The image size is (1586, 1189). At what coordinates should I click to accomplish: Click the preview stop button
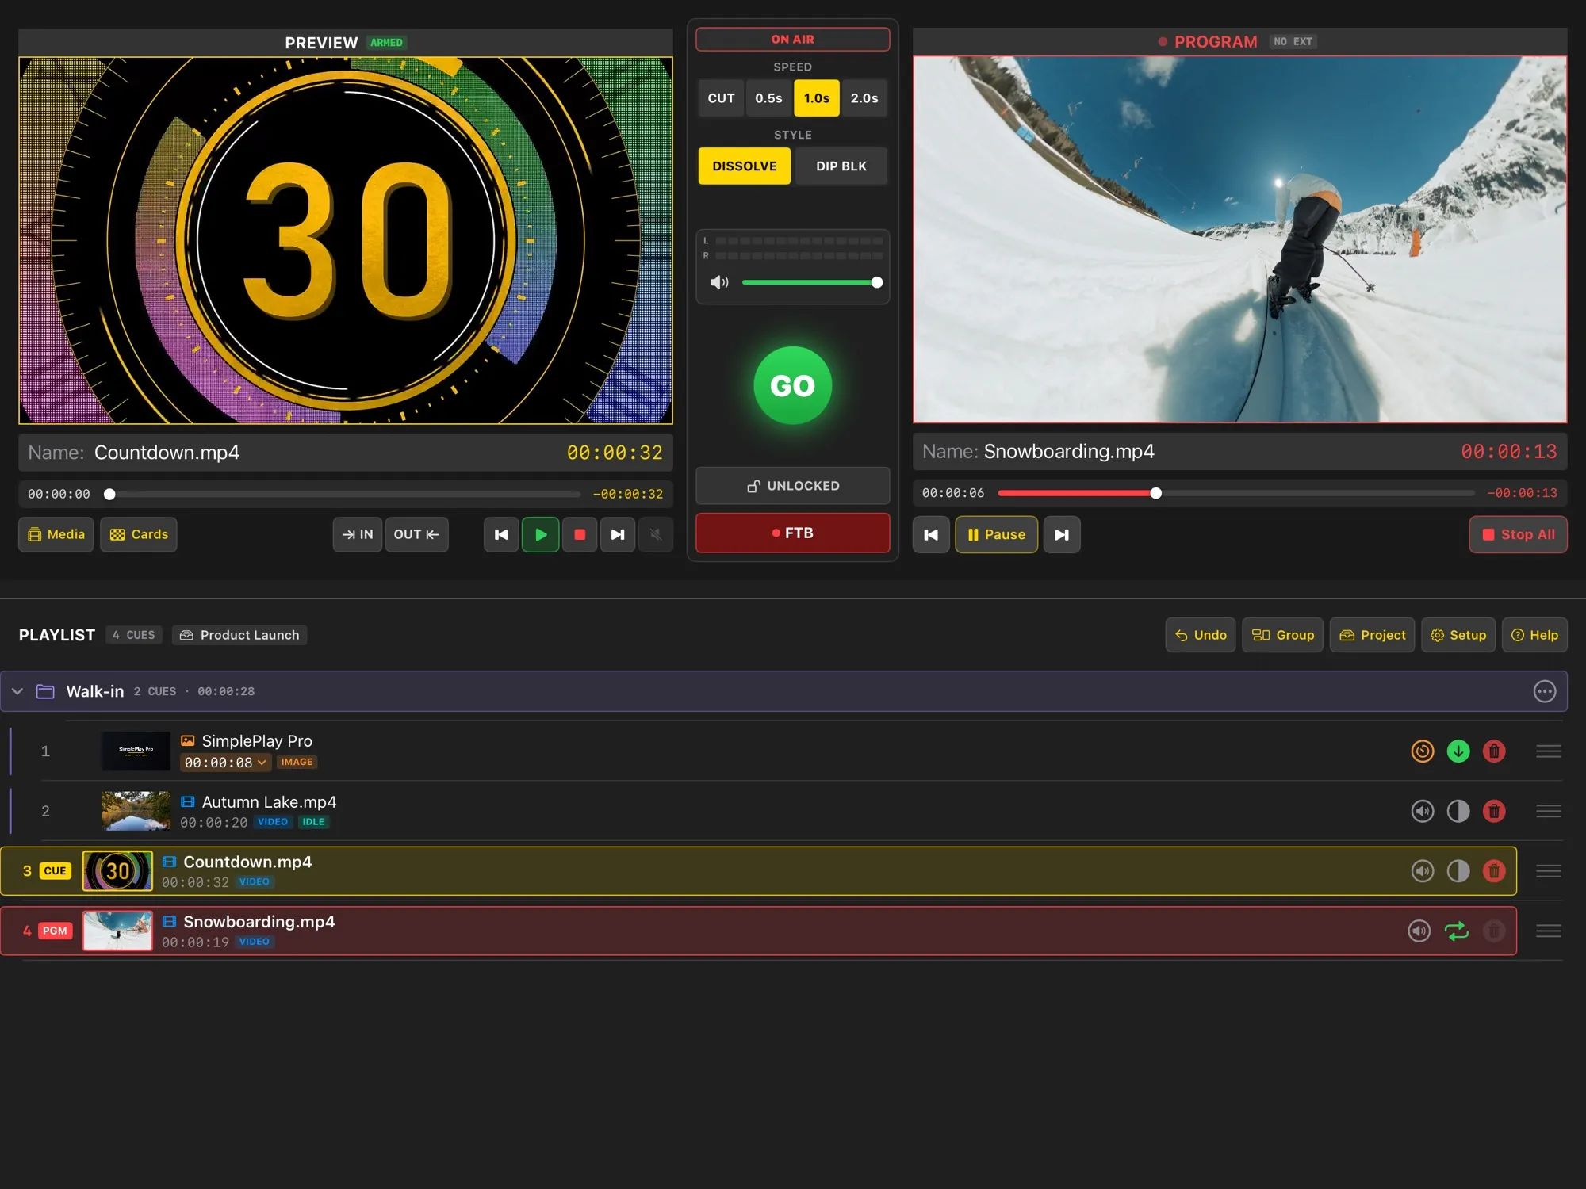tap(580, 534)
